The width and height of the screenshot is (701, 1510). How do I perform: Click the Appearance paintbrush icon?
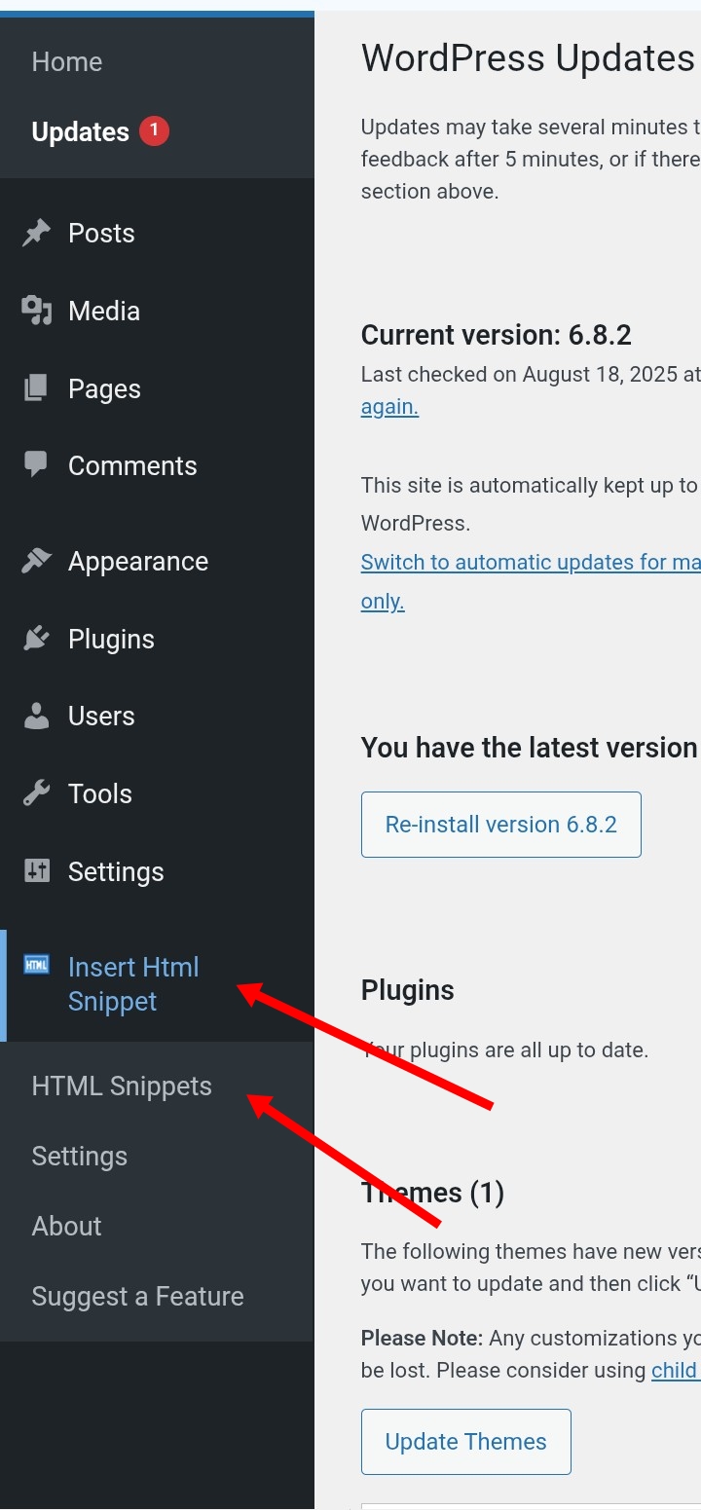coord(36,561)
